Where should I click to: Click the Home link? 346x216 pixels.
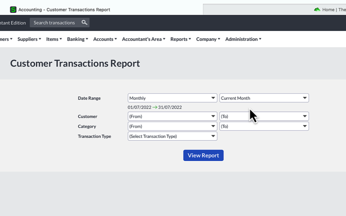click(329, 10)
